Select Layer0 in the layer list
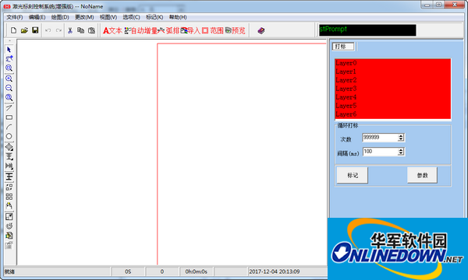The width and height of the screenshot is (468, 280). point(393,63)
